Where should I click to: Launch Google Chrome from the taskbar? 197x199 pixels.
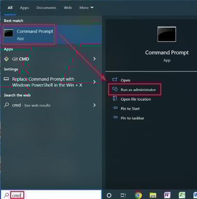pos(138,195)
